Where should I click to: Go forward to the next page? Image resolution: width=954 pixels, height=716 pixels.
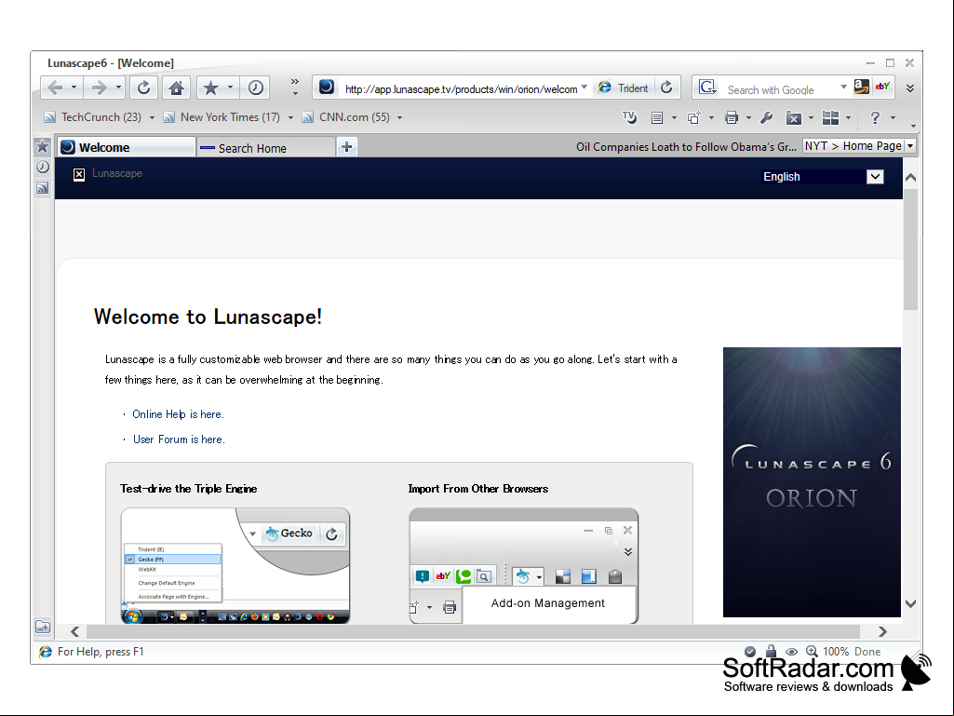(99, 88)
